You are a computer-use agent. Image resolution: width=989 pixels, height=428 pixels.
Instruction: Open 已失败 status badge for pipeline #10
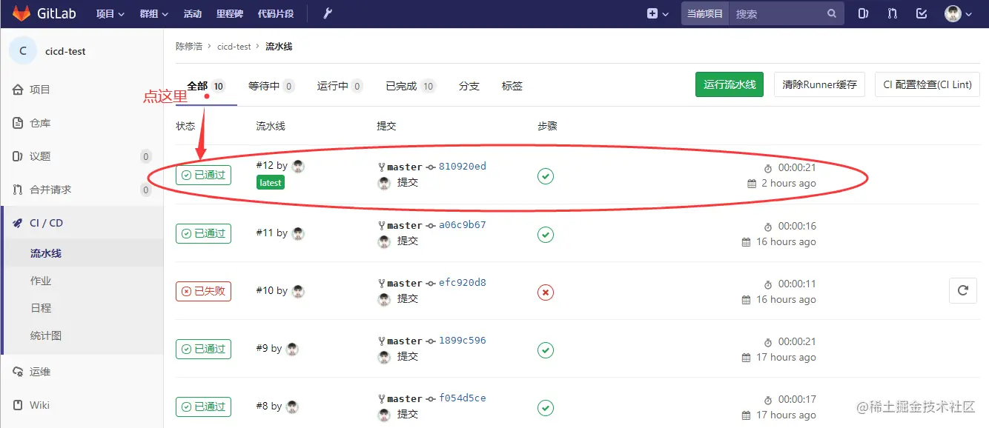coord(203,291)
